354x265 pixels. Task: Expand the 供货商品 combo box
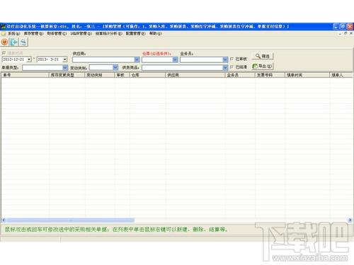point(225,68)
